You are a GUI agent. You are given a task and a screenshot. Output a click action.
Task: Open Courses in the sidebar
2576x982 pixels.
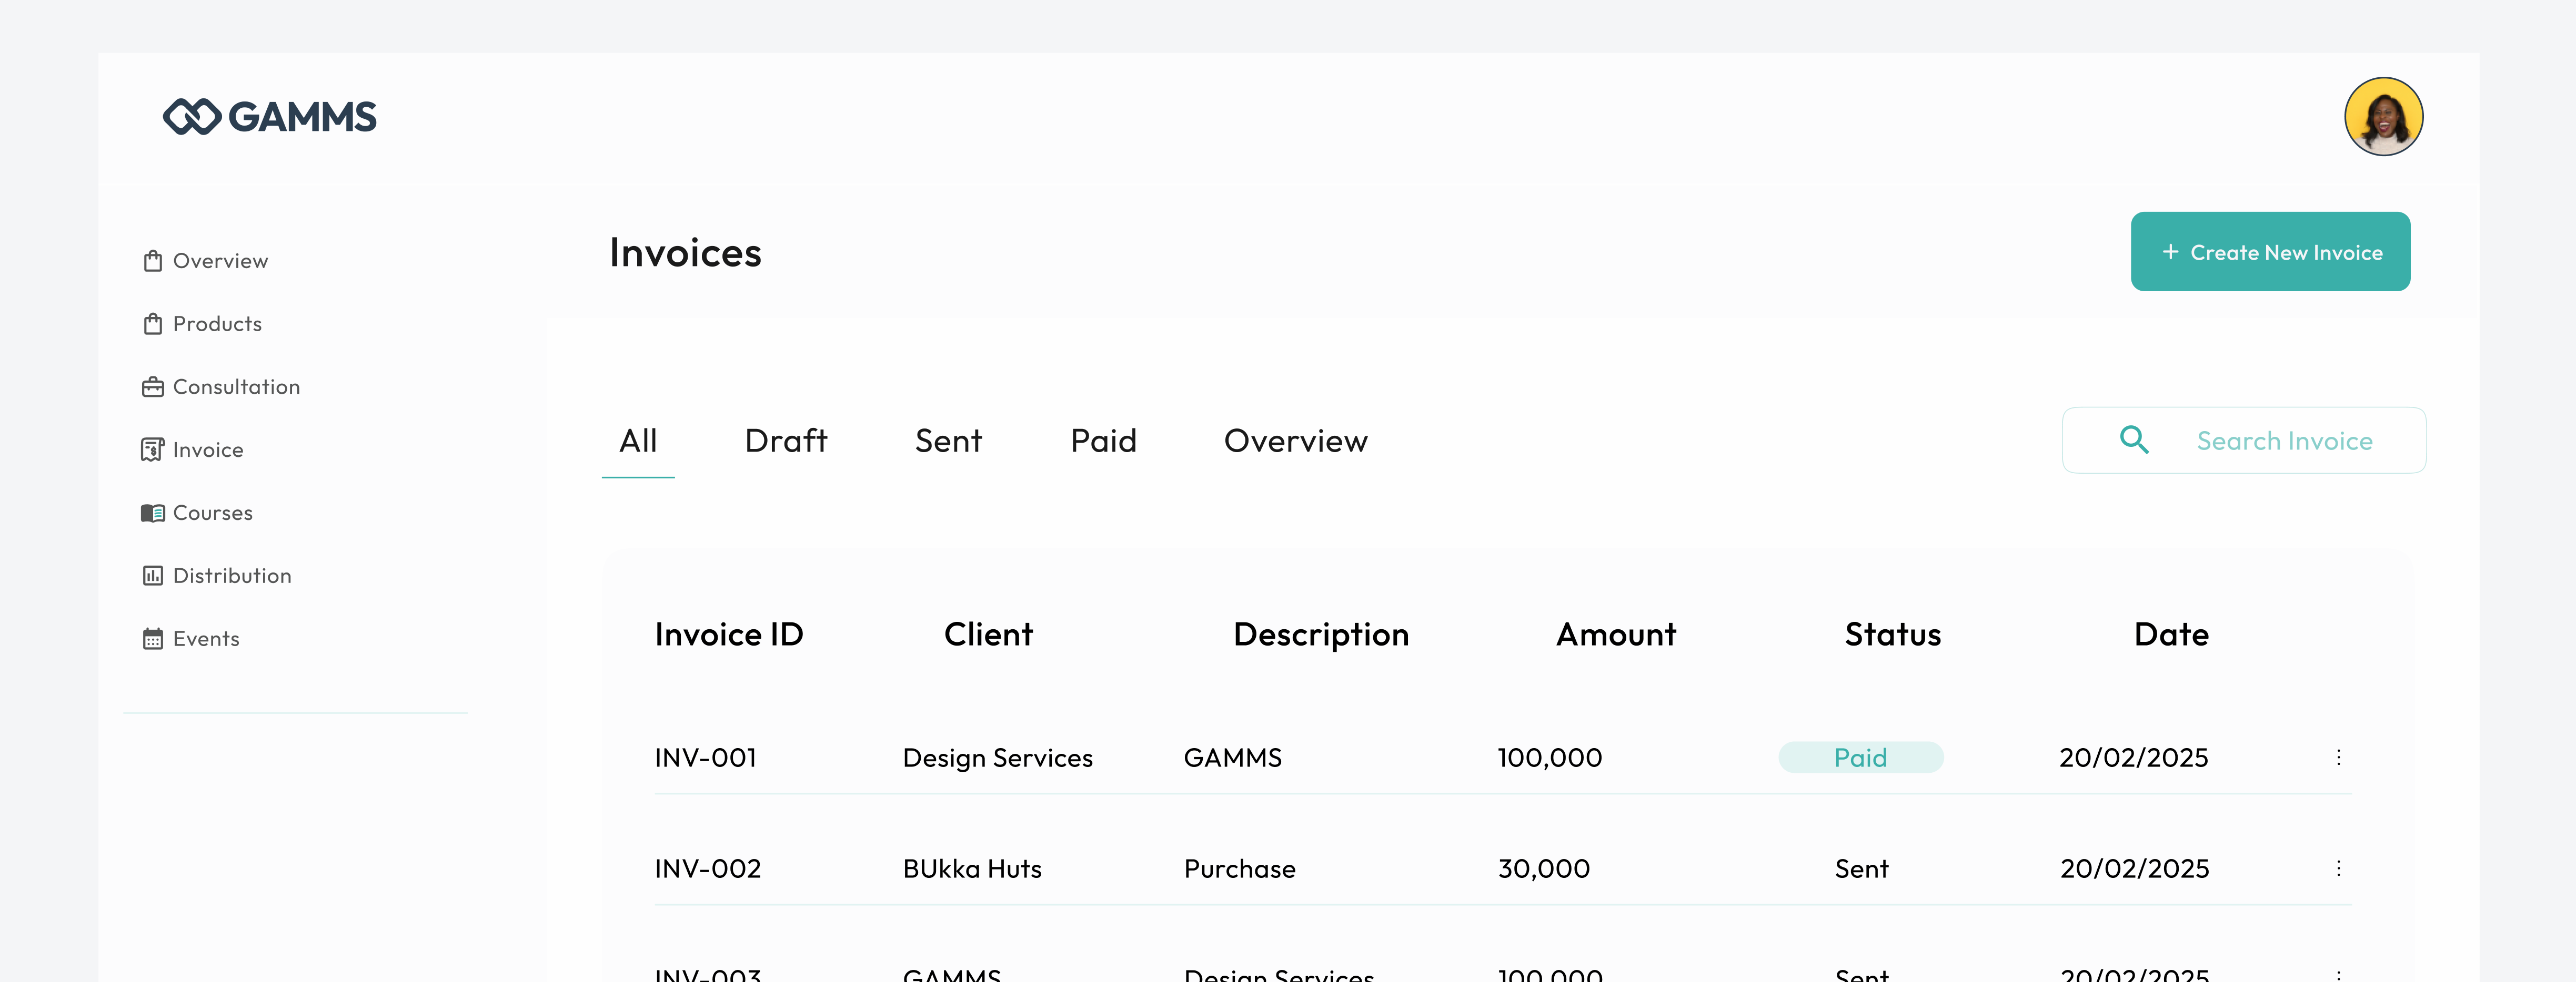[213, 513]
